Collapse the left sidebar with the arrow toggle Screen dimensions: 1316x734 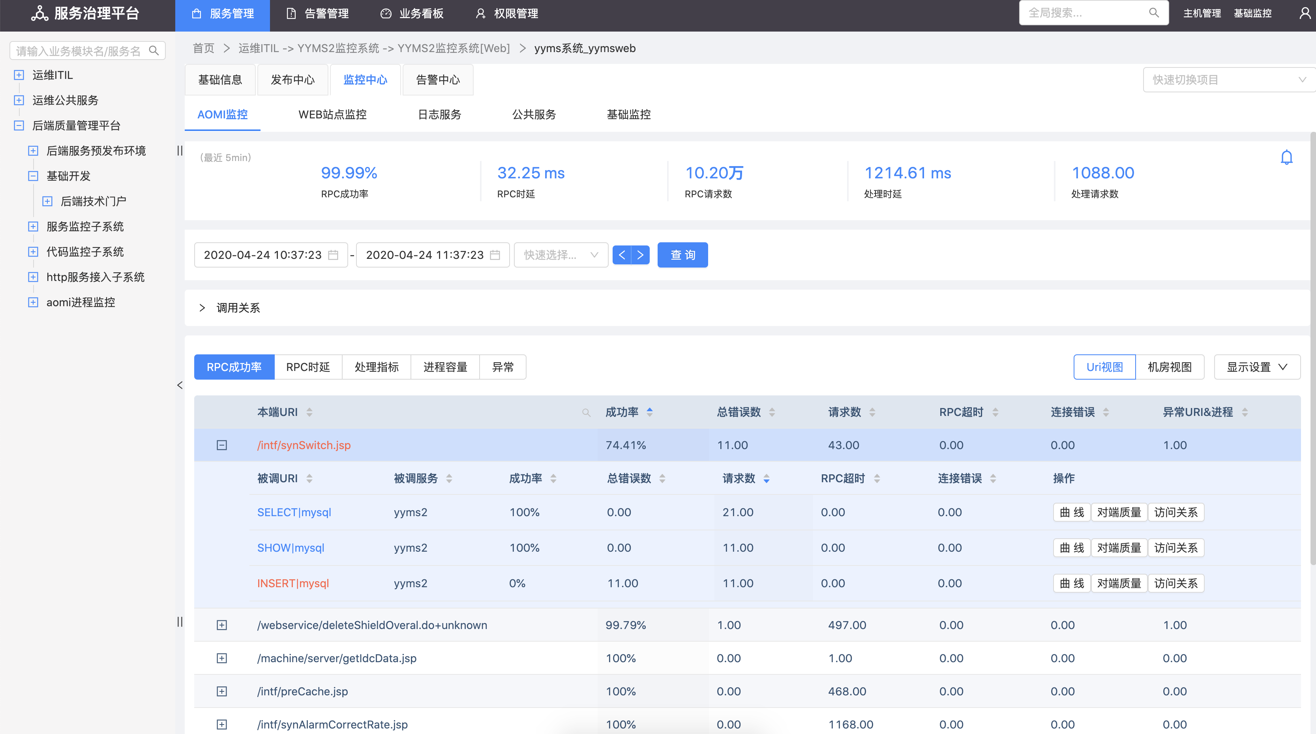(x=179, y=385)
